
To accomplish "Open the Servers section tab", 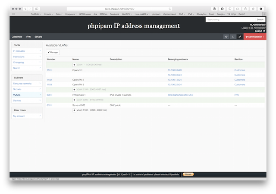I will point(38,37).
